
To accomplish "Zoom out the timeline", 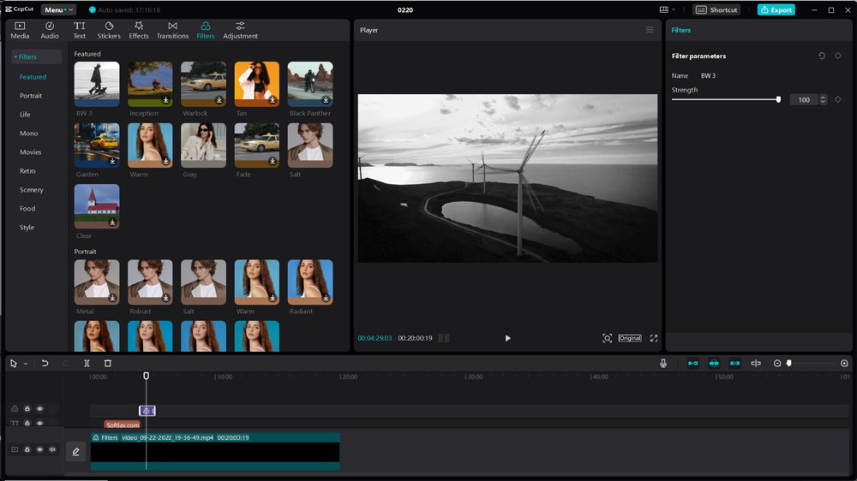I will pos(777,363).
